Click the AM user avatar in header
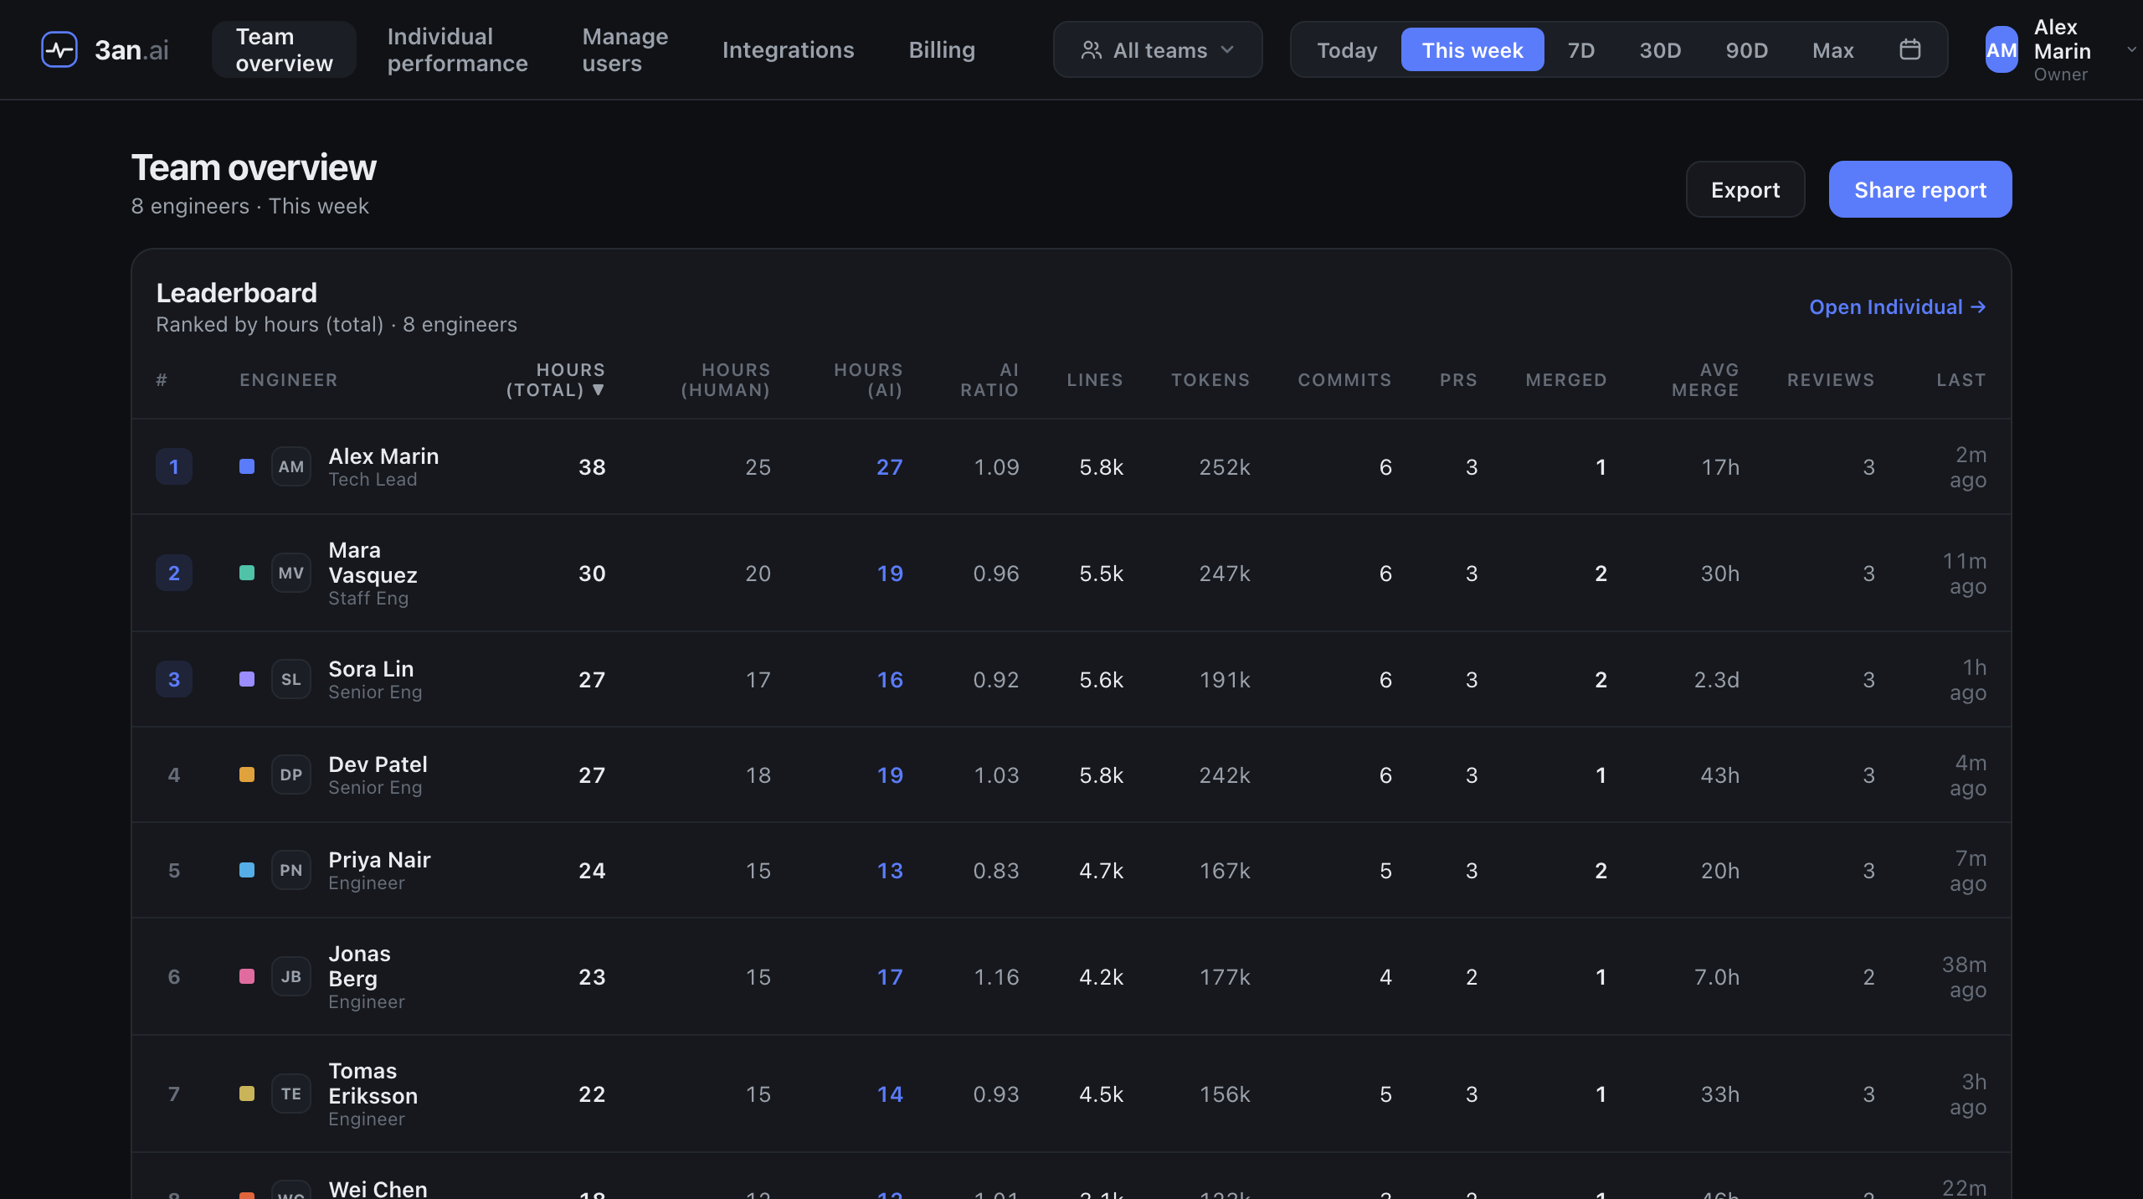Image resolution: width=2143 pixels, height=1199 pixels. pos(2002,49)
